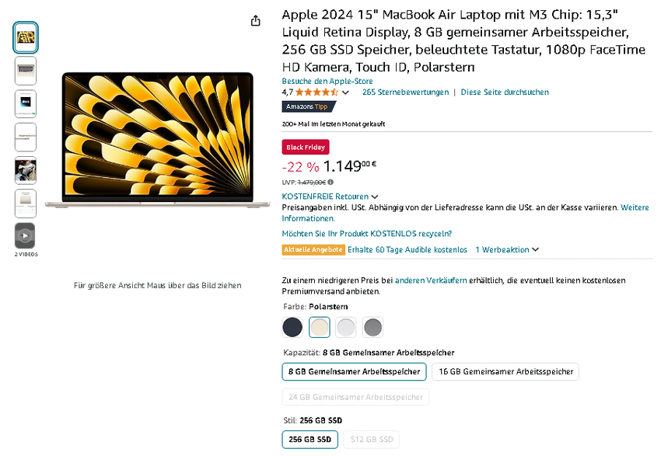Choose the 256 GB SSD style option
This screenshot has height=456, width=661.
[x=310, y=440]
